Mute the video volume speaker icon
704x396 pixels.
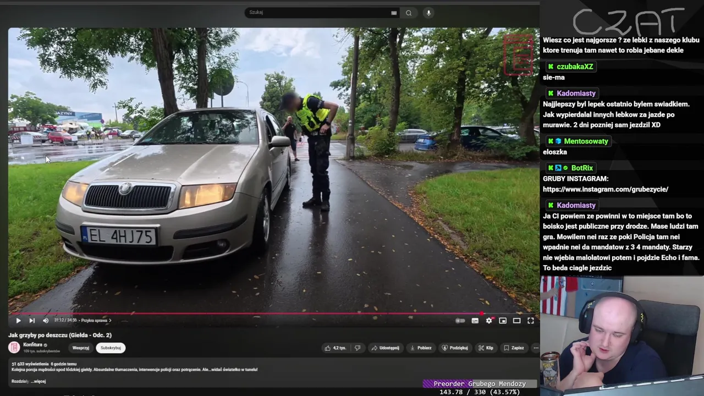tap(46, 321)
